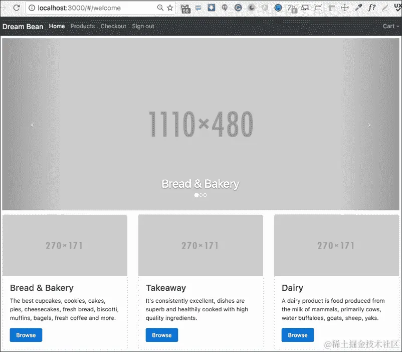Click the cursive script extension with badge
Image resolution: width=402 pixels, height=352 pixels.
tap(292, 9)
